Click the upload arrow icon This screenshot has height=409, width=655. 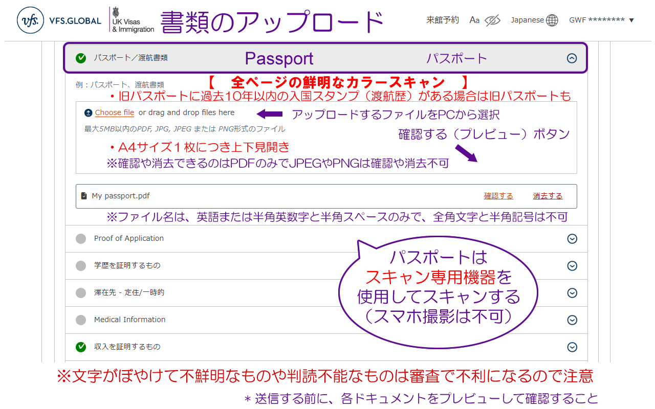coord(89,112)
